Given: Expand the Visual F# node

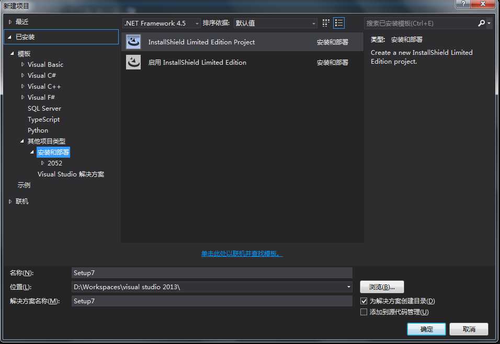Looking at the screenshot, I should (x=22, y=98).
